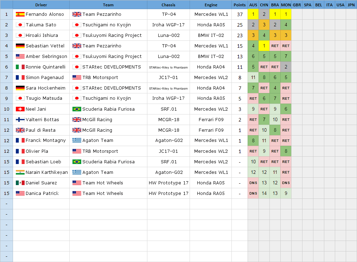Select the Japanese flag beside Takuma Sato
Viewport: 357px width, 262px height.
[20, 25]
